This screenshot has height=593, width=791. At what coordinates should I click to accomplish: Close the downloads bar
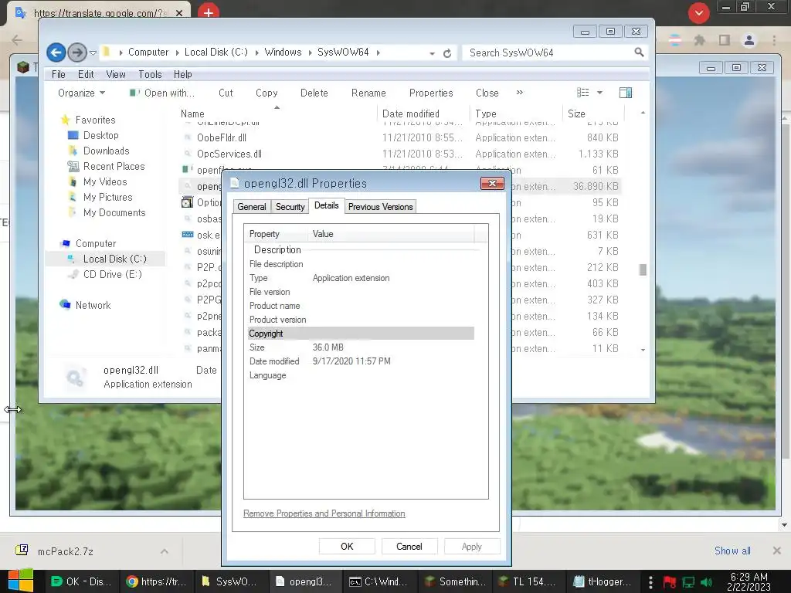[777, 551]
